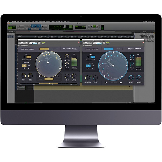Click Dry/Wet knob in Energy Panner
Viewport: 162px width, 162px height.
132,57
